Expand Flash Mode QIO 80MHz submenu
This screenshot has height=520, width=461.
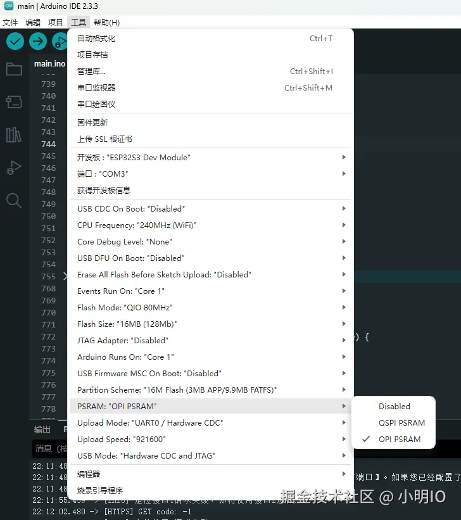tap(210, 307)
